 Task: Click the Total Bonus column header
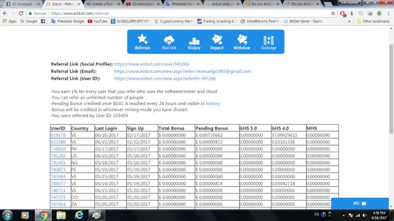click(171, 128)
